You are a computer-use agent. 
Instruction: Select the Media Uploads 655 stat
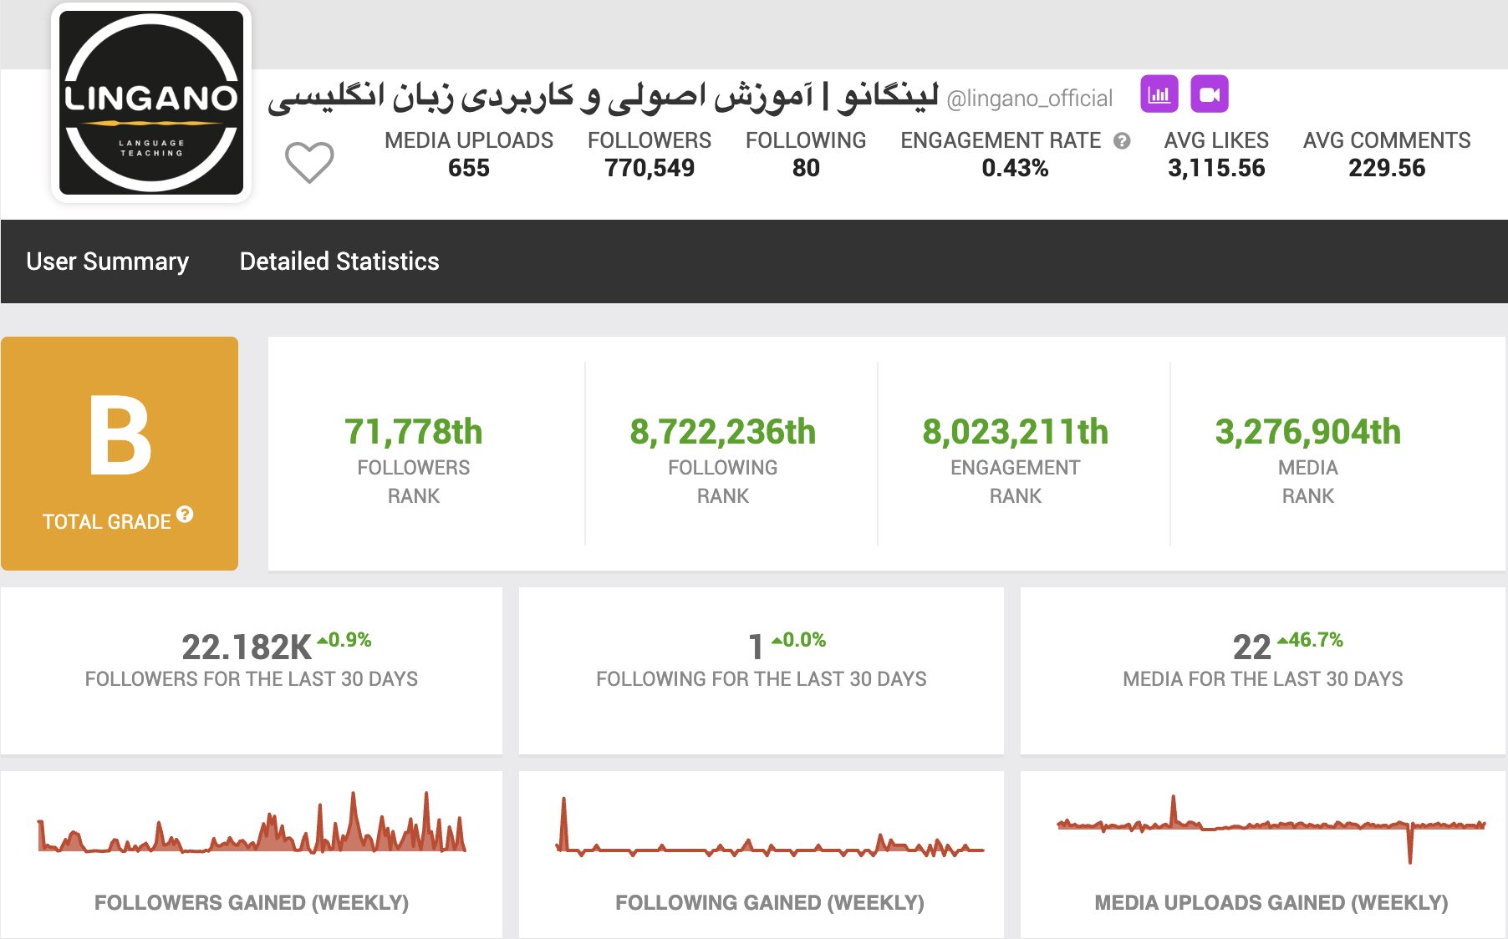pyautogui.click(x=469, y=155)
